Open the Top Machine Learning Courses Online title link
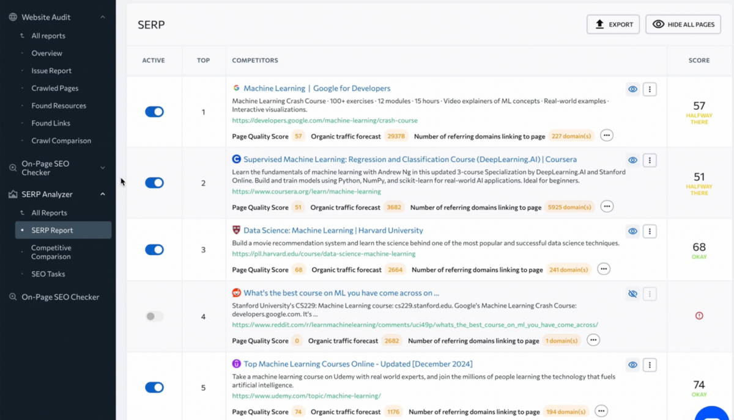The width and height of the screenshot is (734, 420). (358, 364)
